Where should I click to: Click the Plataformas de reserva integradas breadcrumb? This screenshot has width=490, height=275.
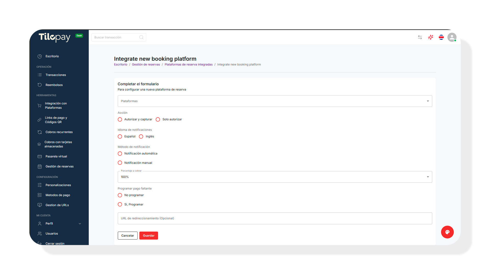(188, 64)
